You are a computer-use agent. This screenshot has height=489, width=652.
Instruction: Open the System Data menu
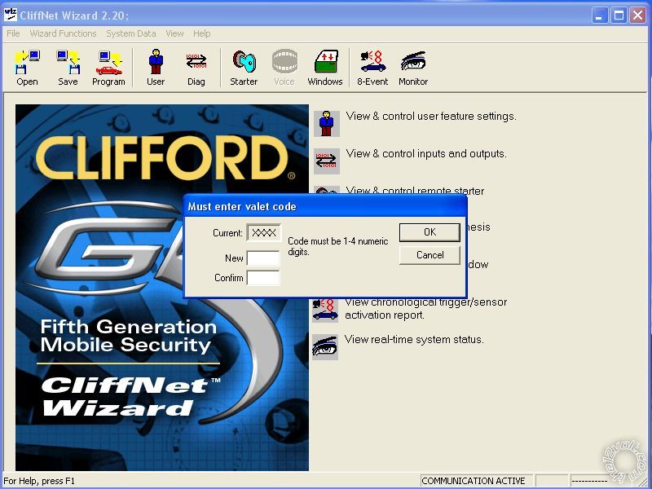click(131, 33)
